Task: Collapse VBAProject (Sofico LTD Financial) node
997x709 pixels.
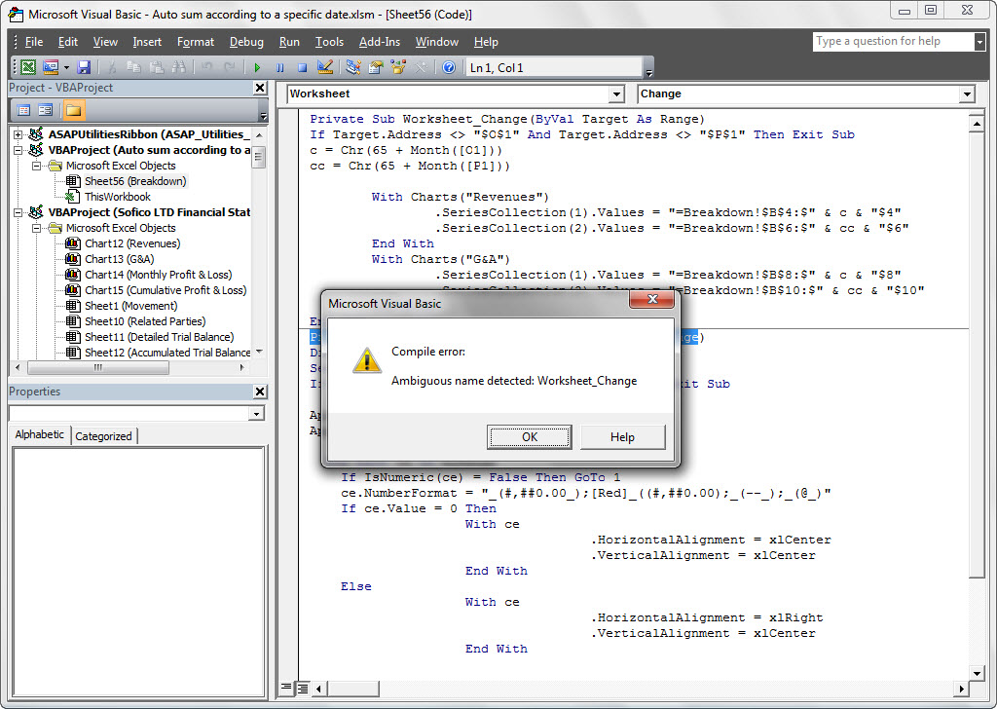Action: tap(18, 212)
